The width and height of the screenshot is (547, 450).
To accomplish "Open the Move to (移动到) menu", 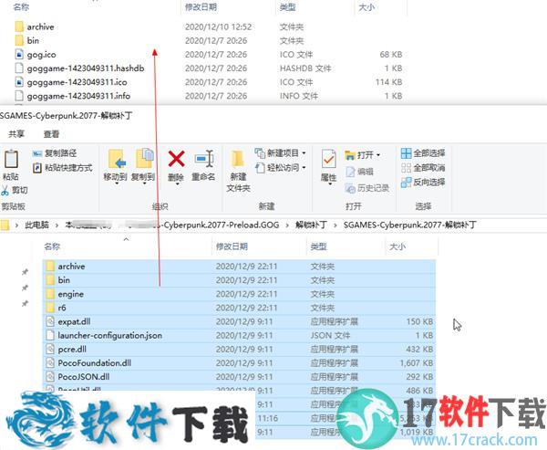I will pos(116,166).
